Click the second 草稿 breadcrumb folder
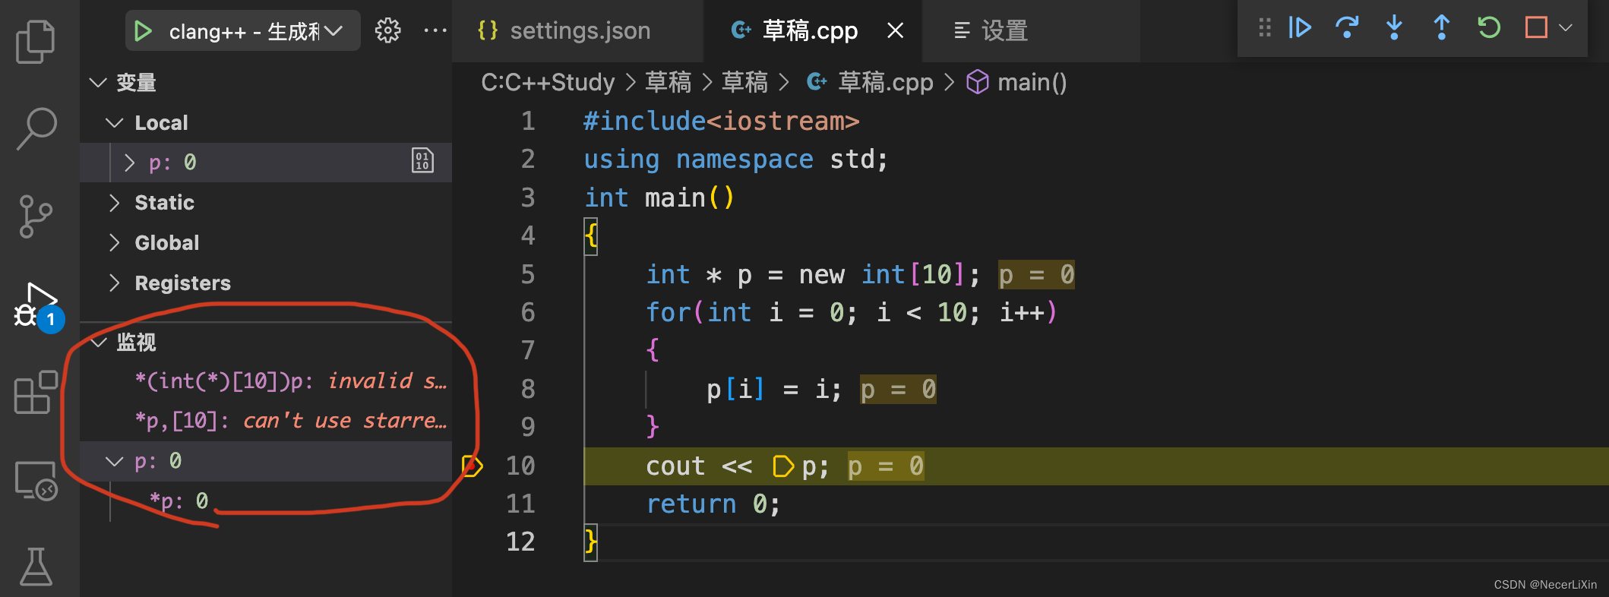The height and width of the screenshot is (597, 1609). pyautogui.click(x=744, y=81)
